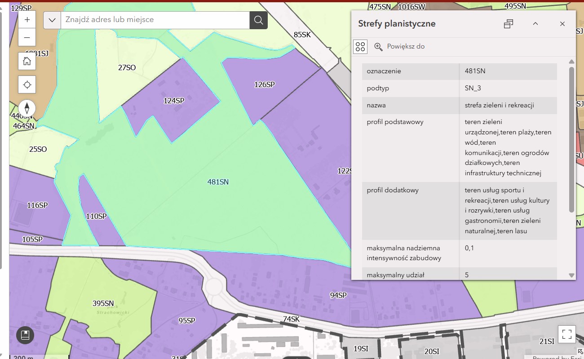Reset map orientation with the compass

click(27, 108)
